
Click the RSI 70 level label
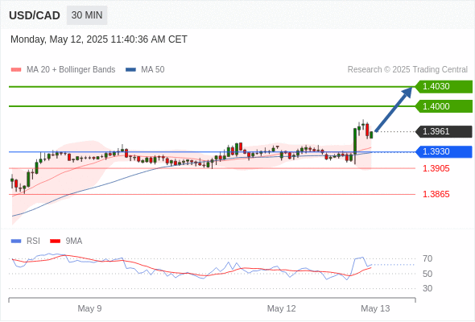coord(427,258)
